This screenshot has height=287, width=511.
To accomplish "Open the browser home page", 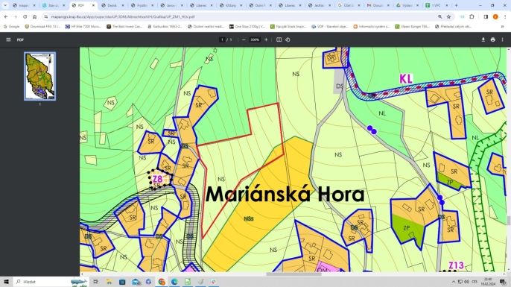I will (34, 16).
